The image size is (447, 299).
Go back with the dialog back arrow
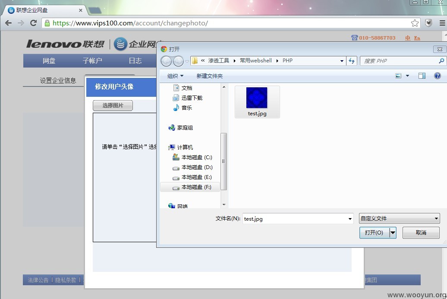(x=166, y=61)
